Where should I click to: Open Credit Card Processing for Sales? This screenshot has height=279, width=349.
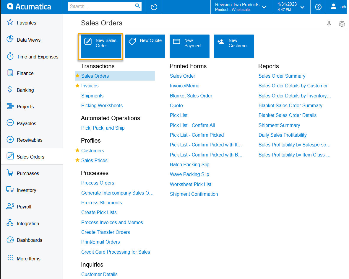point(116,252)
